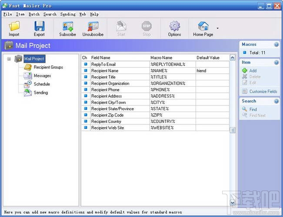283x217 pixels.
Task: Toggle the checkbox for ReplyTo Email row
Action: tap(86, 64)
